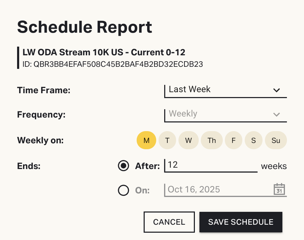The width and height of the screenshot is (304, 240).
Task: Click the report name title
Action: (104, 53)
